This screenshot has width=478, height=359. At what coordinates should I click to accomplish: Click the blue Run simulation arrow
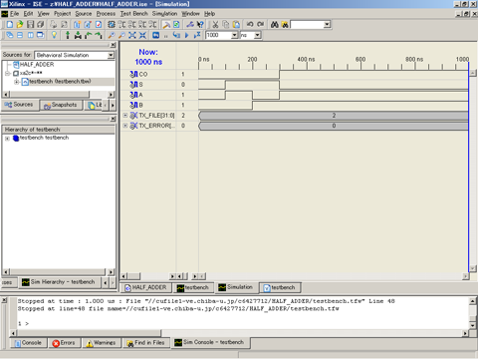tap(186, 35)
